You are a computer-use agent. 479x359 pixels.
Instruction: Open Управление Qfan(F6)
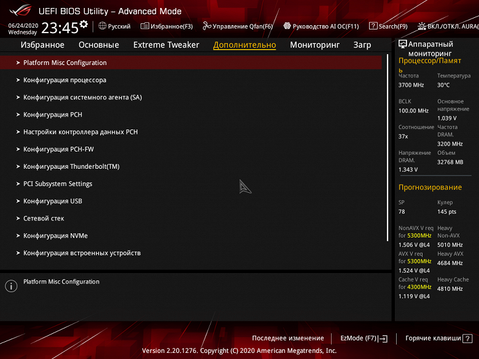238,26
